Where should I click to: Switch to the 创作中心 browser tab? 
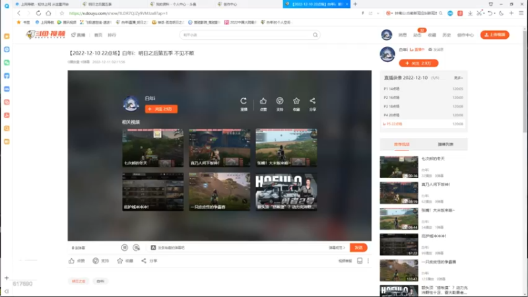[x=230, y=4]
